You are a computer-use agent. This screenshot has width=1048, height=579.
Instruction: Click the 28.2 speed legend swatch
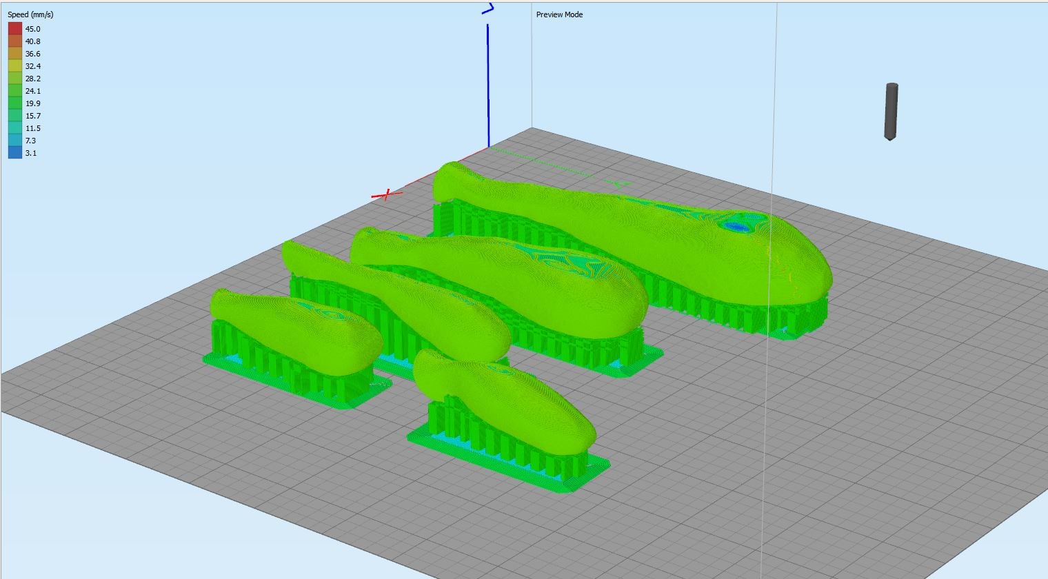tap(15, 79)
